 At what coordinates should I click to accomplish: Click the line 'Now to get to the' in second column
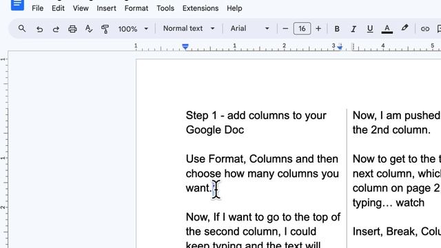pos(397,159)
